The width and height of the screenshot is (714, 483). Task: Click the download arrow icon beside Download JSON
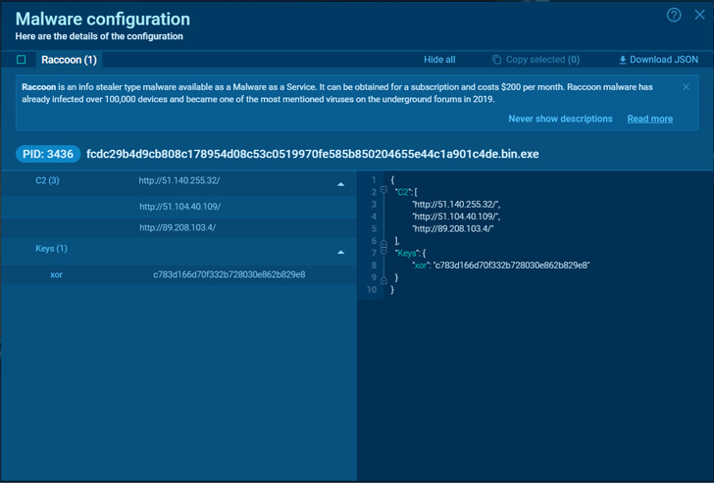coord(623,60)
